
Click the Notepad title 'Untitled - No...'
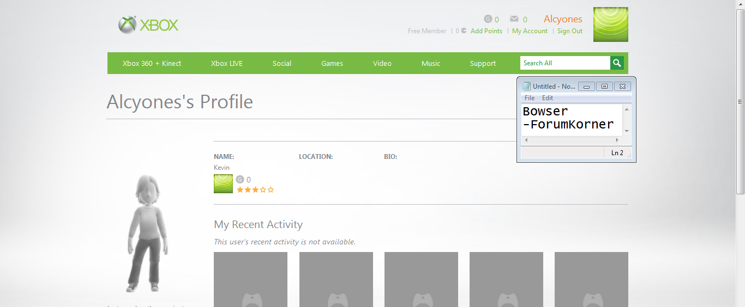point(554,87)
